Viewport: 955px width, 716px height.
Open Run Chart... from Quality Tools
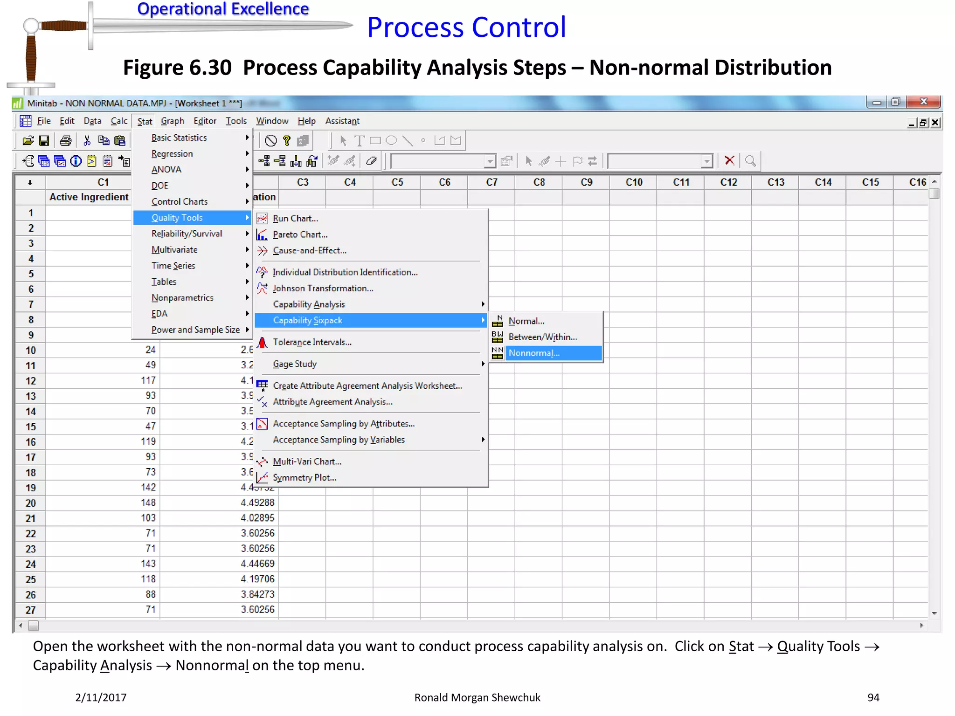coord(371,219)
